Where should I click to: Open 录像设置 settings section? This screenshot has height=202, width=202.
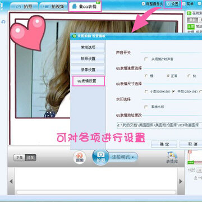point(88,70)
